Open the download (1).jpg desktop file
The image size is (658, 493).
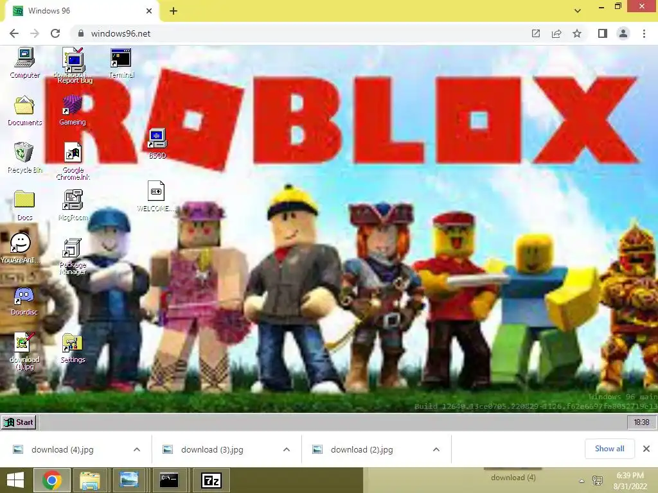click(x=24, y=351)
